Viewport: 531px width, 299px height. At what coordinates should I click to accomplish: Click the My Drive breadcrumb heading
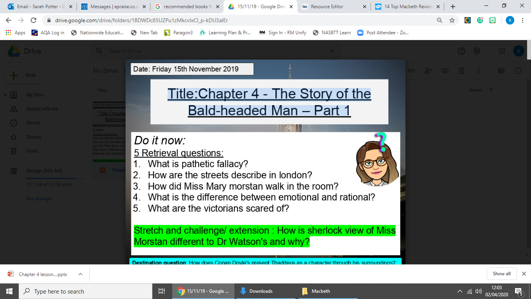[105, 71]
